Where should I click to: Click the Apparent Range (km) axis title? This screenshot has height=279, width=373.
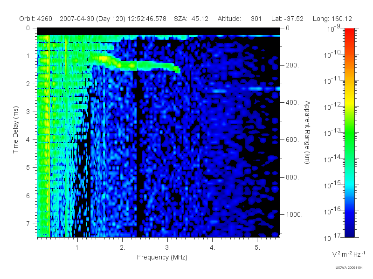[307, 132]
